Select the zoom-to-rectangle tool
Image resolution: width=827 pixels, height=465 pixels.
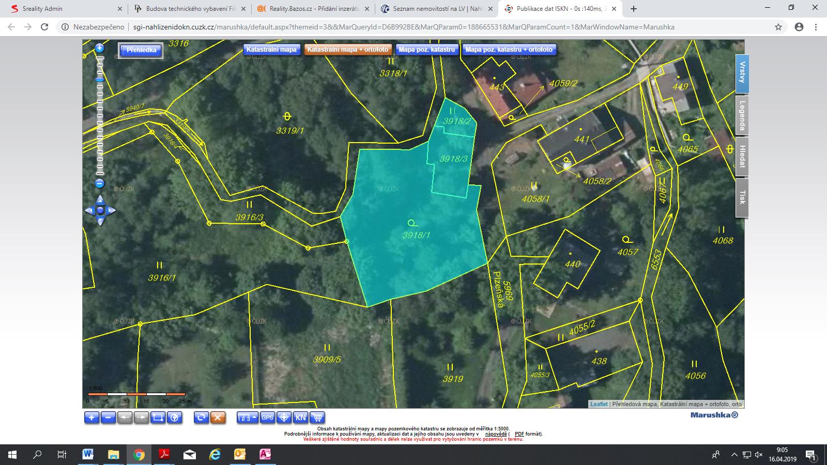coord(158,417)
